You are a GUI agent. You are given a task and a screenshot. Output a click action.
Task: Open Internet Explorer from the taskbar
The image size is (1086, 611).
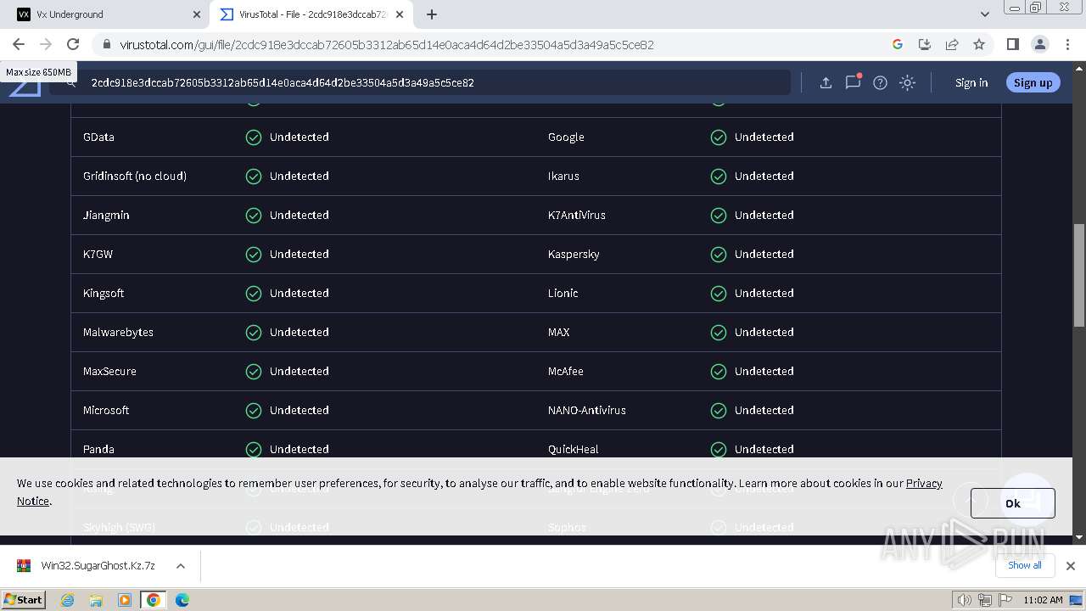point(68,600)
